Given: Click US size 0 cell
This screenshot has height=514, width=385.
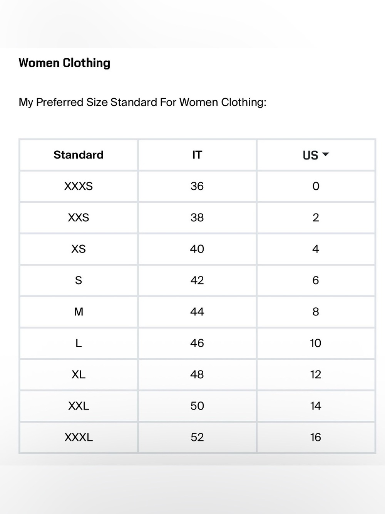Looking at the screenshot, I should click(316, 186).
